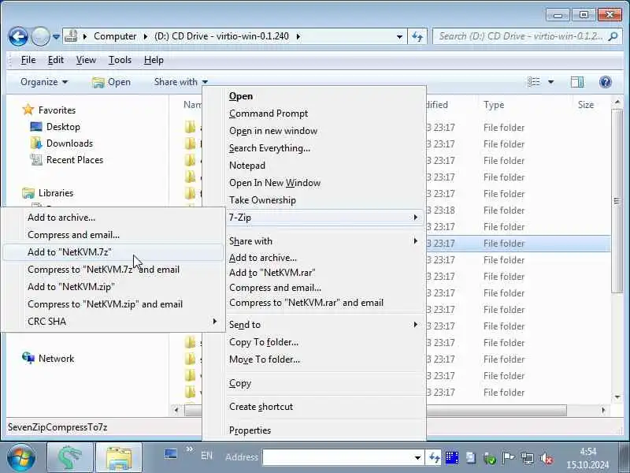
Task: Open the View menu
Action: click(x=86, y=60)
